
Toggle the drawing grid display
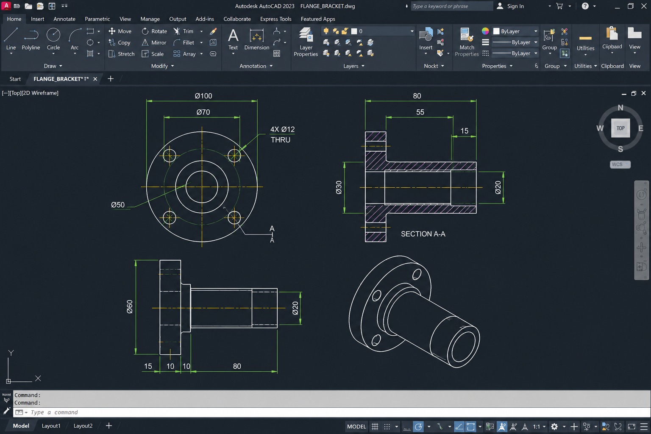(x=375, y=426)
